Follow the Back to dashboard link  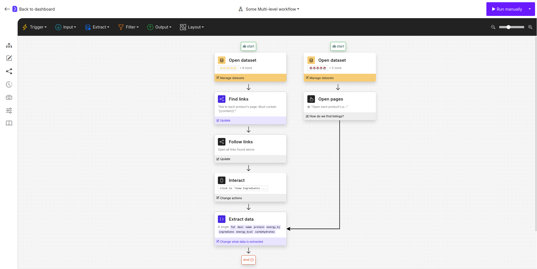[37, 9]
